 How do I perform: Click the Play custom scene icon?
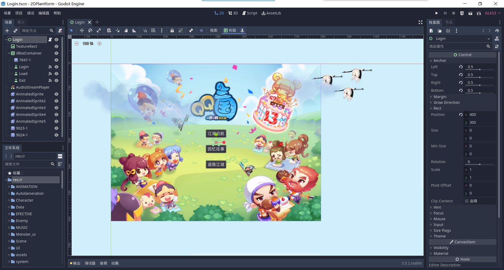[x=479, y=13]
